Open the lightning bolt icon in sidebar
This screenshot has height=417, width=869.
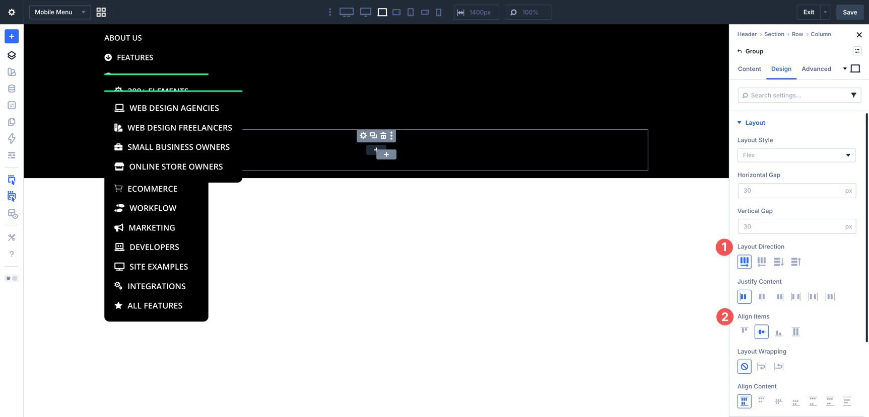click(12, 138)
